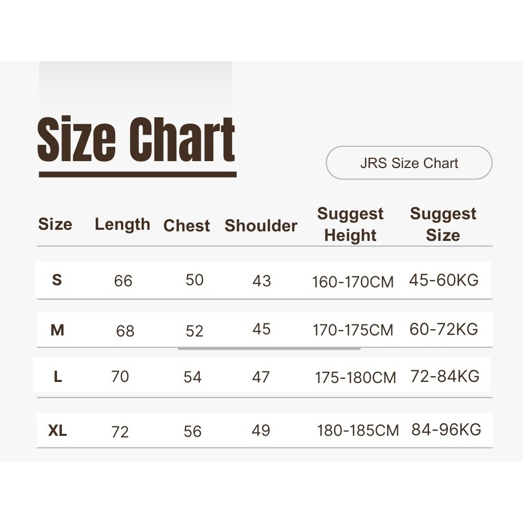Viewport: 523px width, 523px height.
Task: Select the 72-84KG weight cell
Action: pyautogui.click(x=445, y=376)
